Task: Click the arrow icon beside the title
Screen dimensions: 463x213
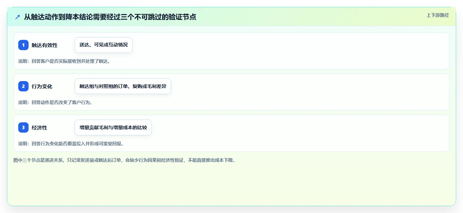Action: click(18, 17)
